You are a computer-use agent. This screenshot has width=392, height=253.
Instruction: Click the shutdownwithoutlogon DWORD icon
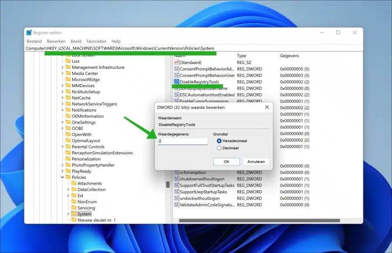pyautogui.click(x=176, y=179)
